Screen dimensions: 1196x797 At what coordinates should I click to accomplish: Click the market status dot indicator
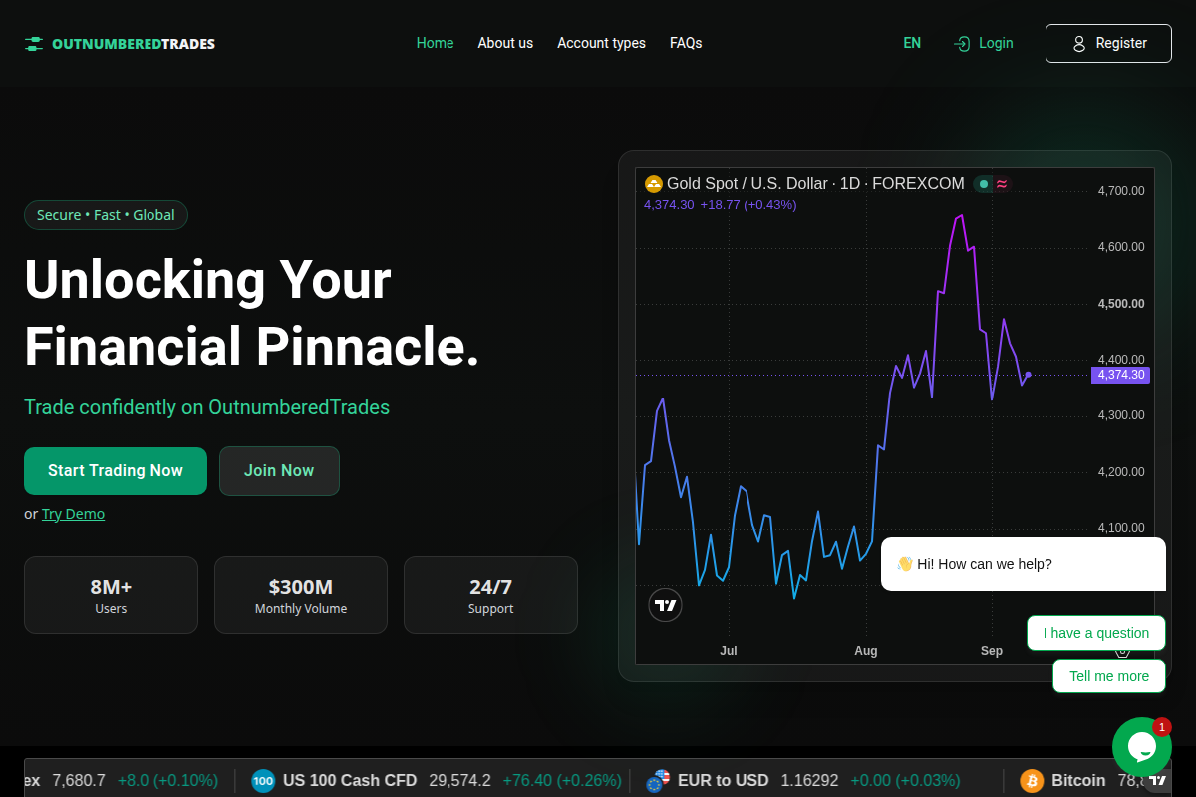point(984,184)
